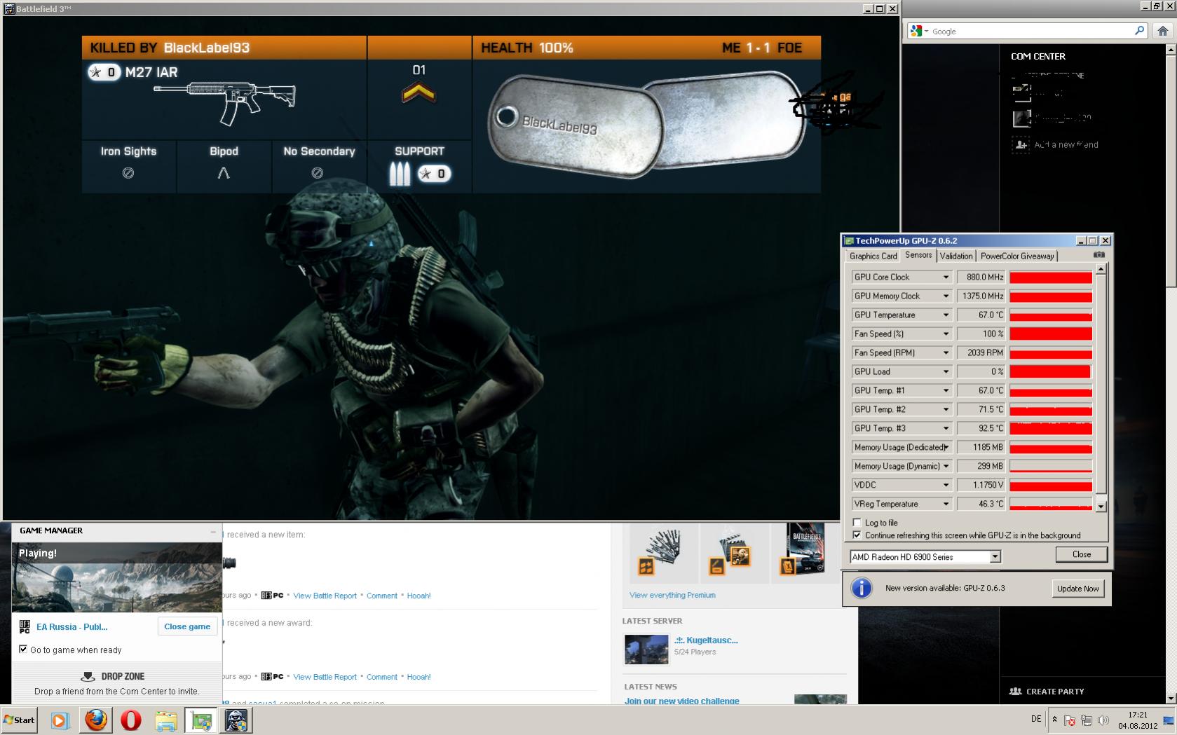This screenshot has width=1177, height=735.
Task: Open the AMD Radeon HD 6900 Series selector
Action: [x=925, y=556]
